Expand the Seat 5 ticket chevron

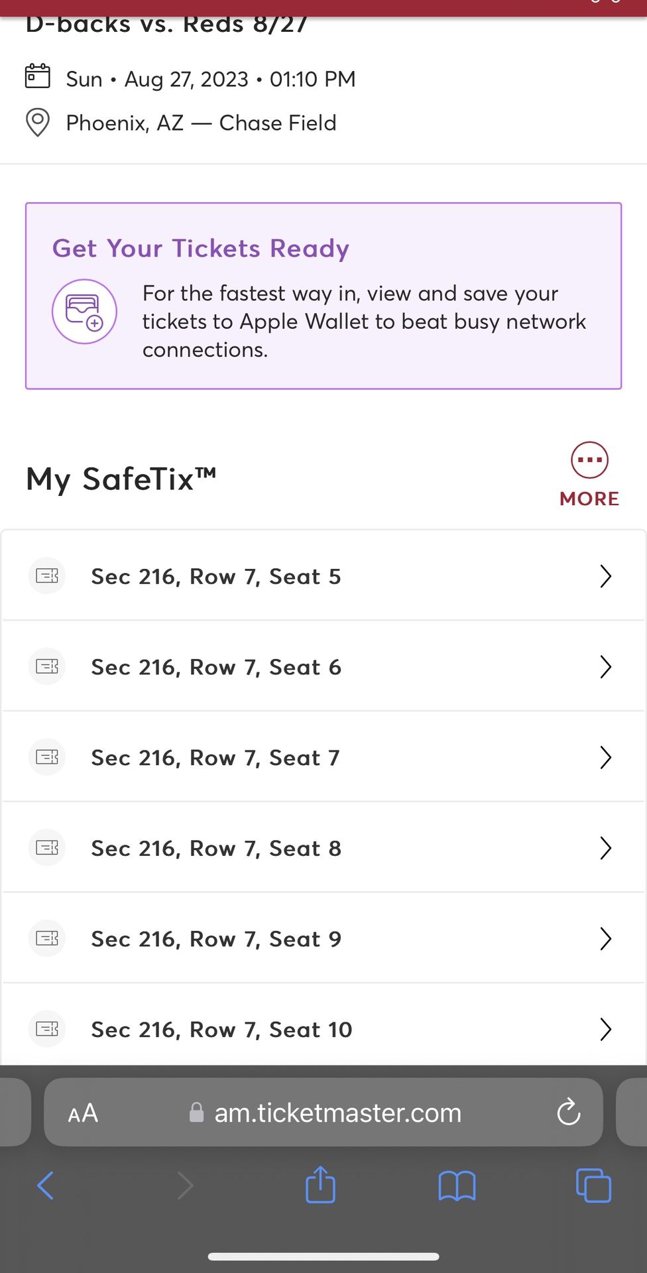click(x=605, y=576)
